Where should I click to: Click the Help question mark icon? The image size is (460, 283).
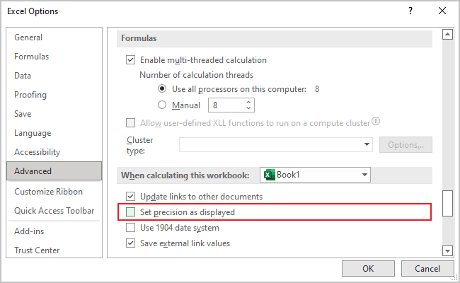click(x=410, y=11)
